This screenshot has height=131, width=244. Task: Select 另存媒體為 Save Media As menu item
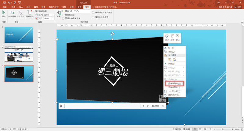[174, 83]
